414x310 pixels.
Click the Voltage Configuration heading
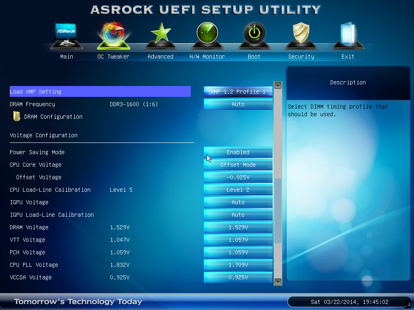(44, 135)
